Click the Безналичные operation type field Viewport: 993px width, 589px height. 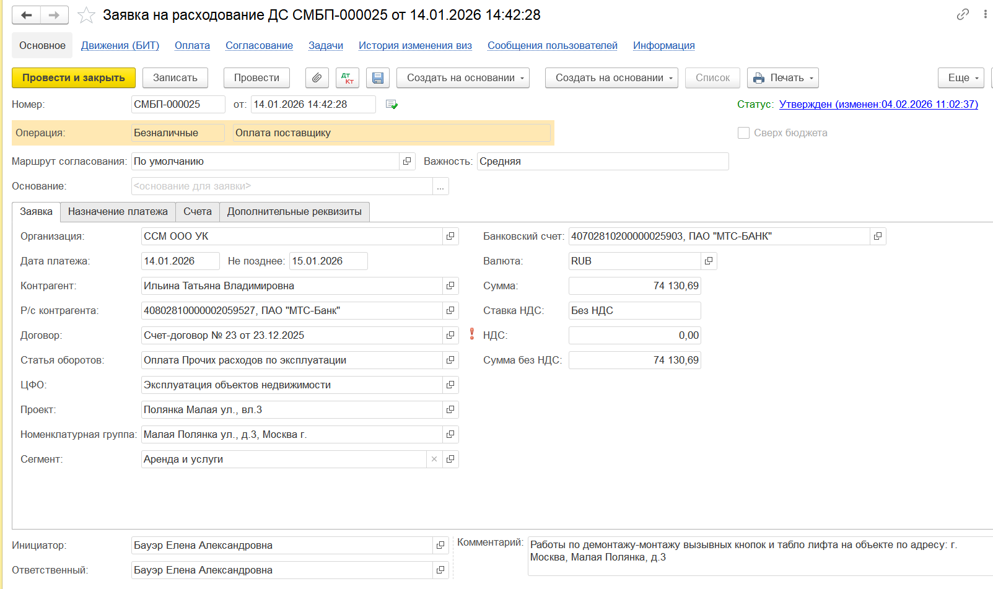tap(178, 133)
